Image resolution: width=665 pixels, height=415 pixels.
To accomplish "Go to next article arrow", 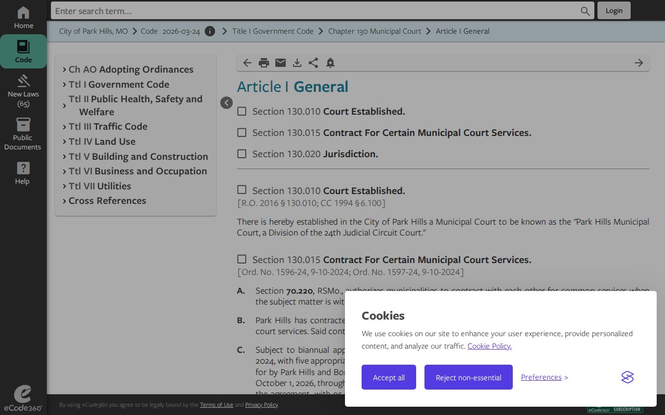I will tap(639, 63).
